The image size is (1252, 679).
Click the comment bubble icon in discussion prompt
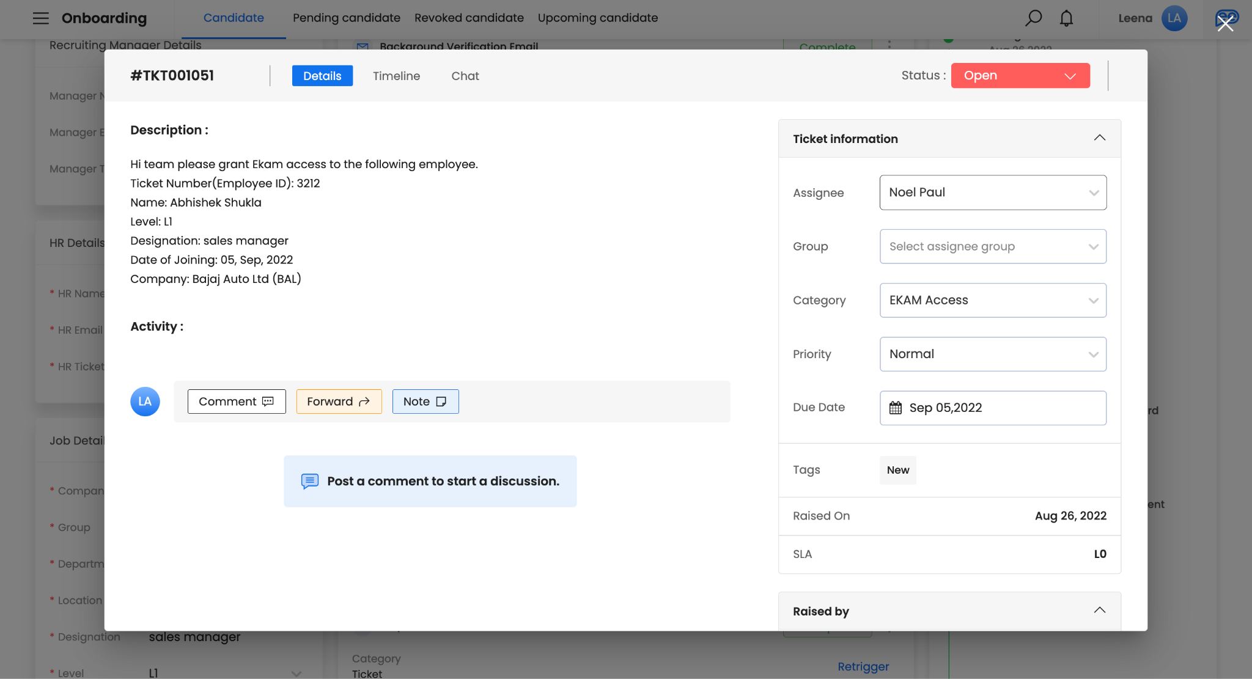(309, 481)
